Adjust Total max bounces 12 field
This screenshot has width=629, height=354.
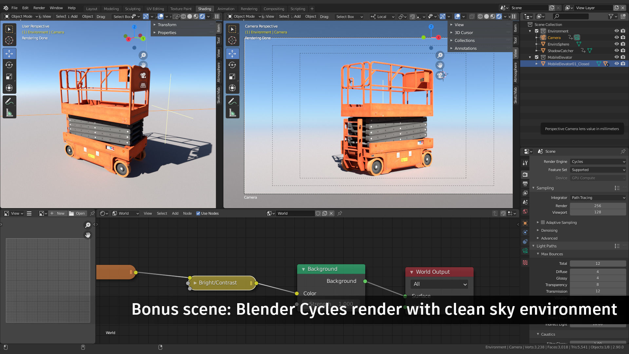[x=598, y=264]
